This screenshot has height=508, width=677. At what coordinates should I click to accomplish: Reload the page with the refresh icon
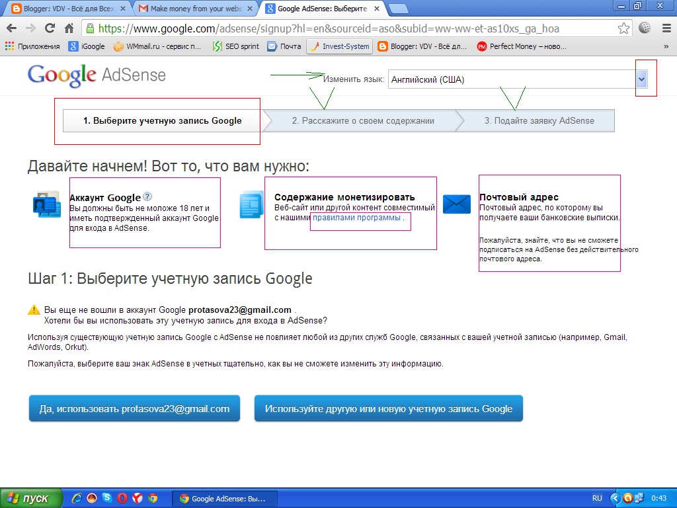tap(50, 28)
